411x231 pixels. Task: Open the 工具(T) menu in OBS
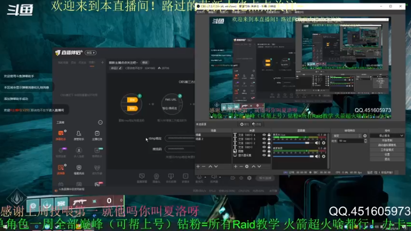point(287,12)
